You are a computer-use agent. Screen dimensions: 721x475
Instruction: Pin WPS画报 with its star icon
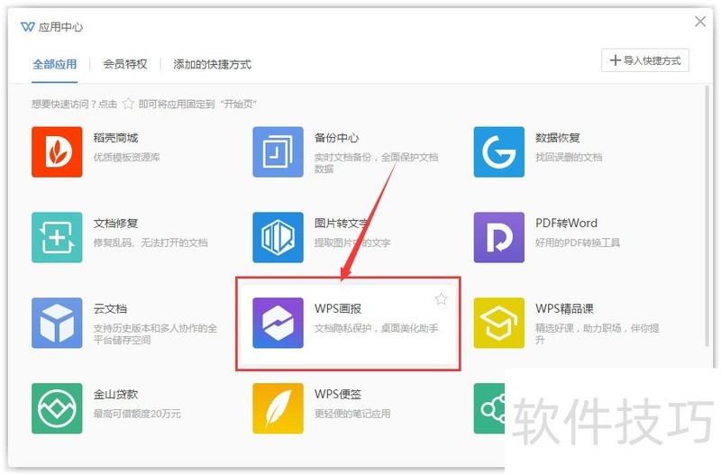tap(441, 299)
